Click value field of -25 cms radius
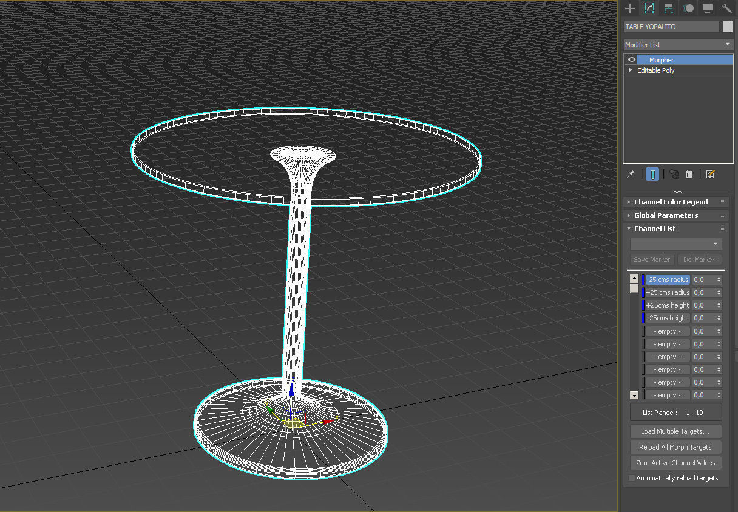This screenshot has width=738, height=512. pos(703,280)
